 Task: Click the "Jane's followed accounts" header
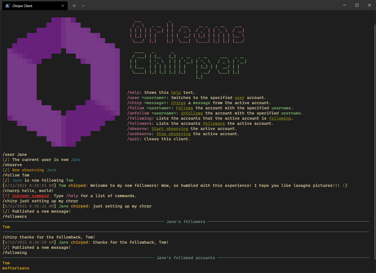pos(186,258)
